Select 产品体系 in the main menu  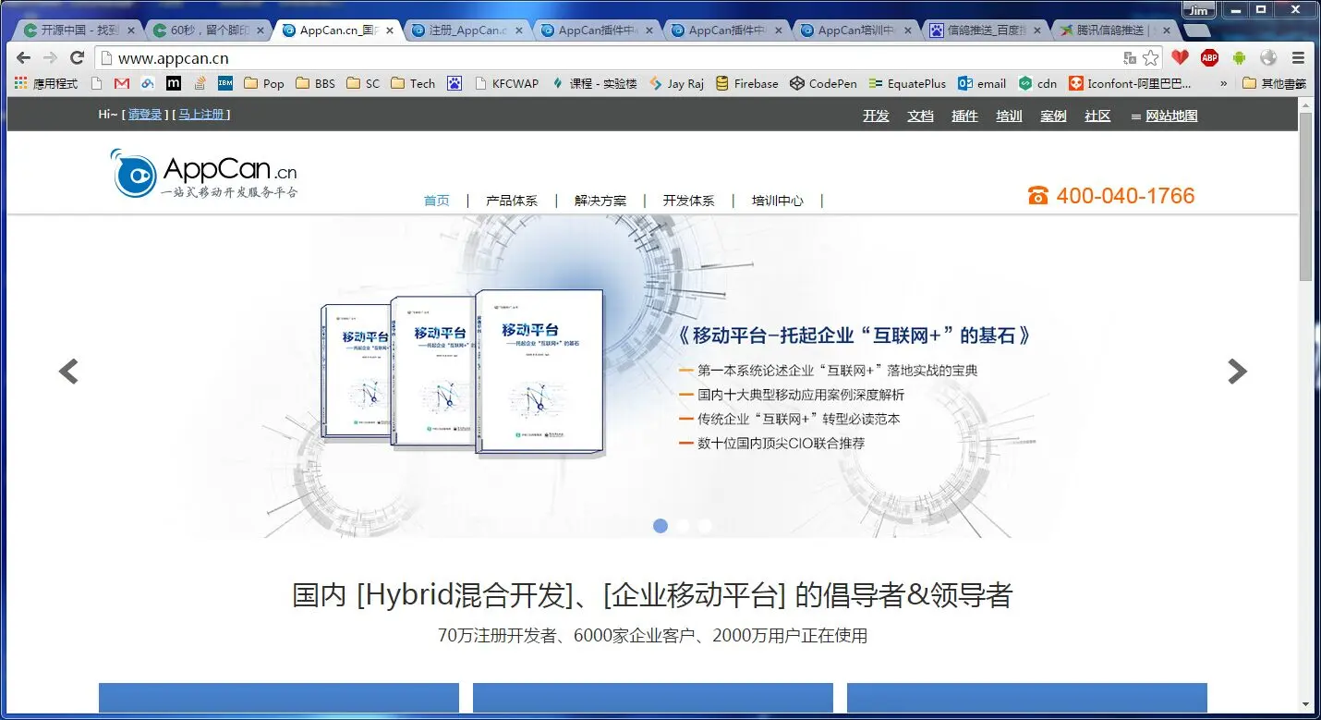[x=512, y=201]
